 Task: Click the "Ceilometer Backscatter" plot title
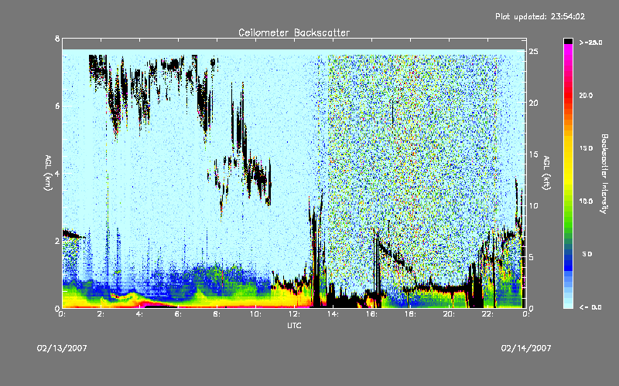(x=294, y=32)
